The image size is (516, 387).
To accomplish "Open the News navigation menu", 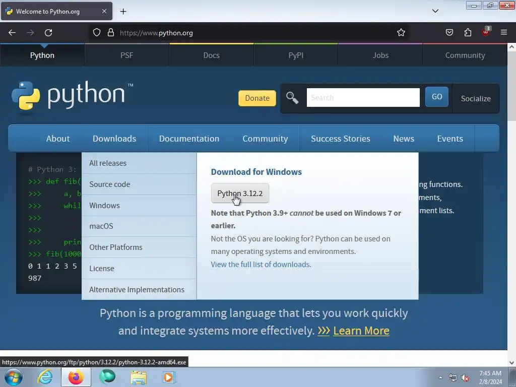I will click(x=404, y=139).
